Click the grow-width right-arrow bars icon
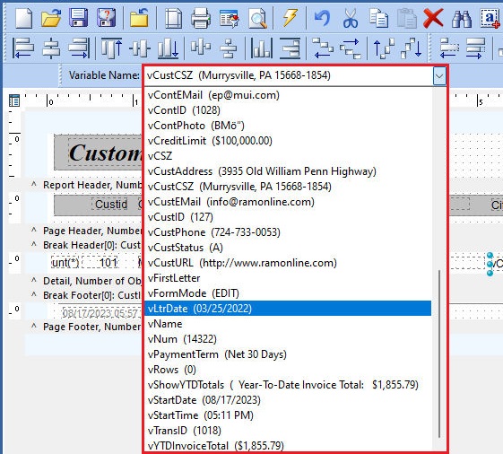 (475, 48)
